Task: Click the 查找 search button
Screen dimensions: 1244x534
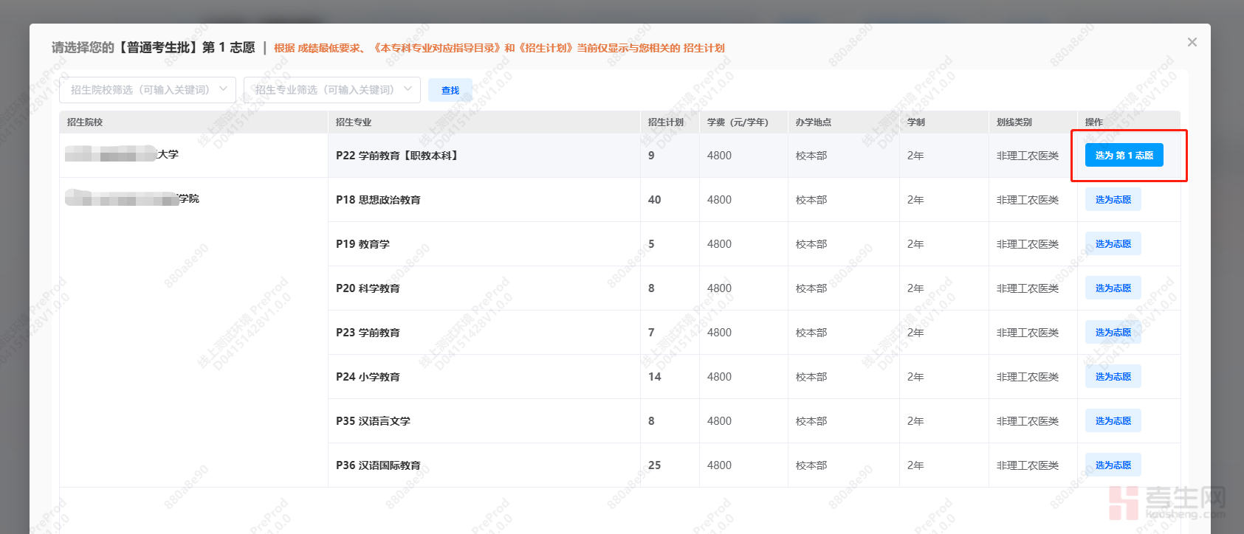Action: pos(450,90)
